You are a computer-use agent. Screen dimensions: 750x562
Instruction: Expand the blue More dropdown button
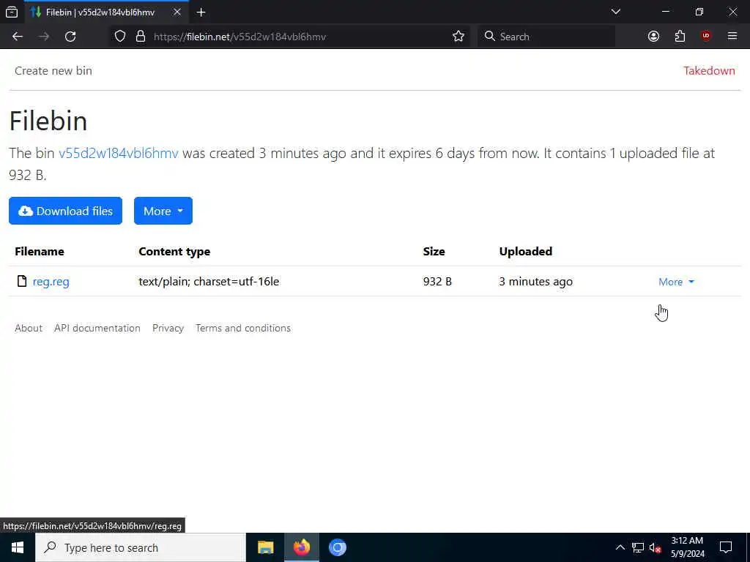(x=163, y=211)
